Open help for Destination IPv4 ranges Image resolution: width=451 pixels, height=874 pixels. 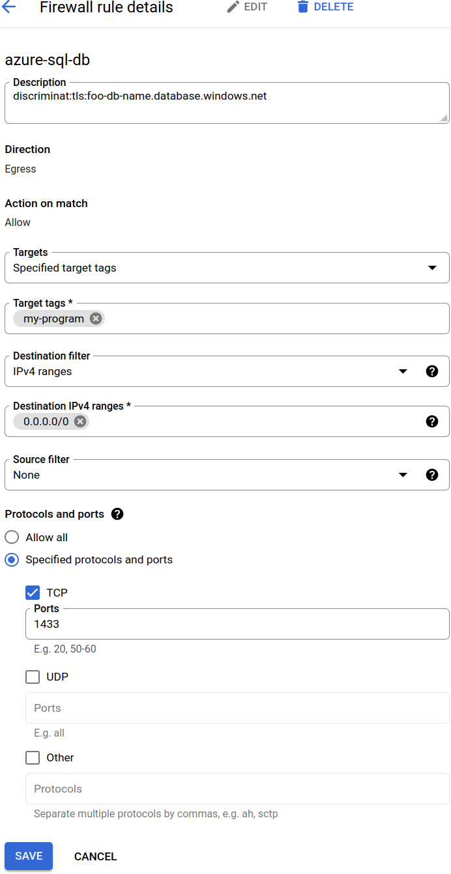(x=431, y=421)
